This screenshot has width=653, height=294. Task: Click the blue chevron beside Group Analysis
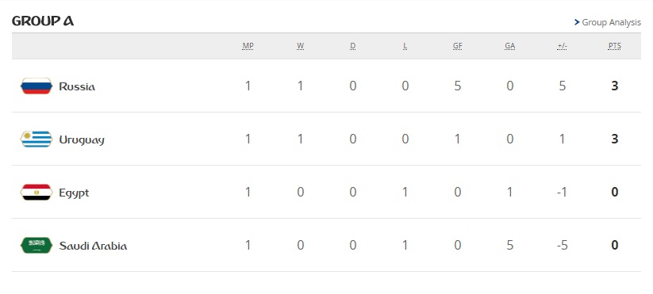tap(577, 22)
